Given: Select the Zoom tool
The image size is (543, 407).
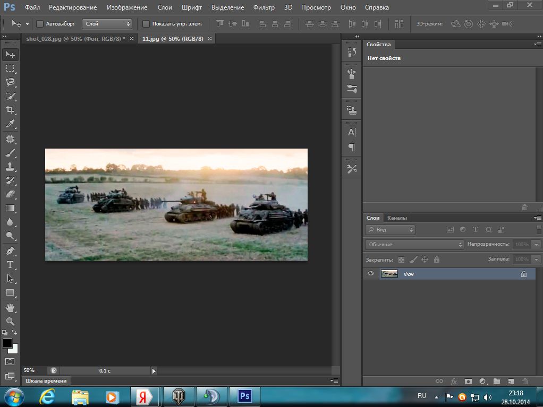Looking at the screenshot, I should tap(10, 321).
